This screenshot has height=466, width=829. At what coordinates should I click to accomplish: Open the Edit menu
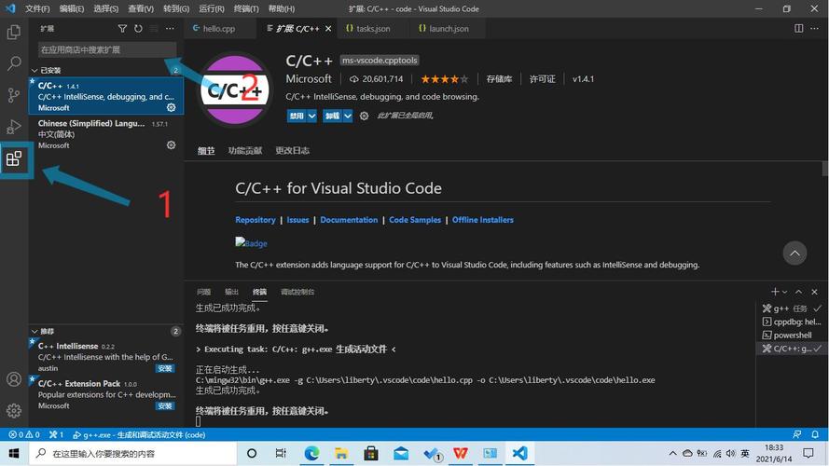click(x=72, y=9)
